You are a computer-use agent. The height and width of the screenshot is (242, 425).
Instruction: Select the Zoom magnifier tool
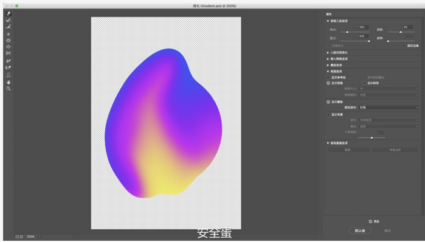[x=9, y=89]
